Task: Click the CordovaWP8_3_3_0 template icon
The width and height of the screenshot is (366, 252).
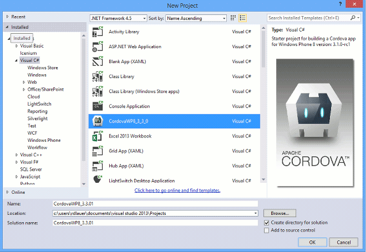Action: coord(98,121)
